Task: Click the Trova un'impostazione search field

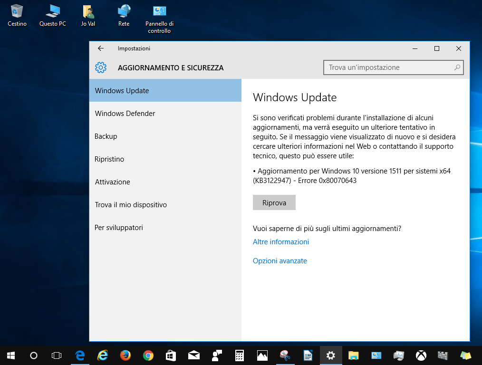Action: click(393, 67)
